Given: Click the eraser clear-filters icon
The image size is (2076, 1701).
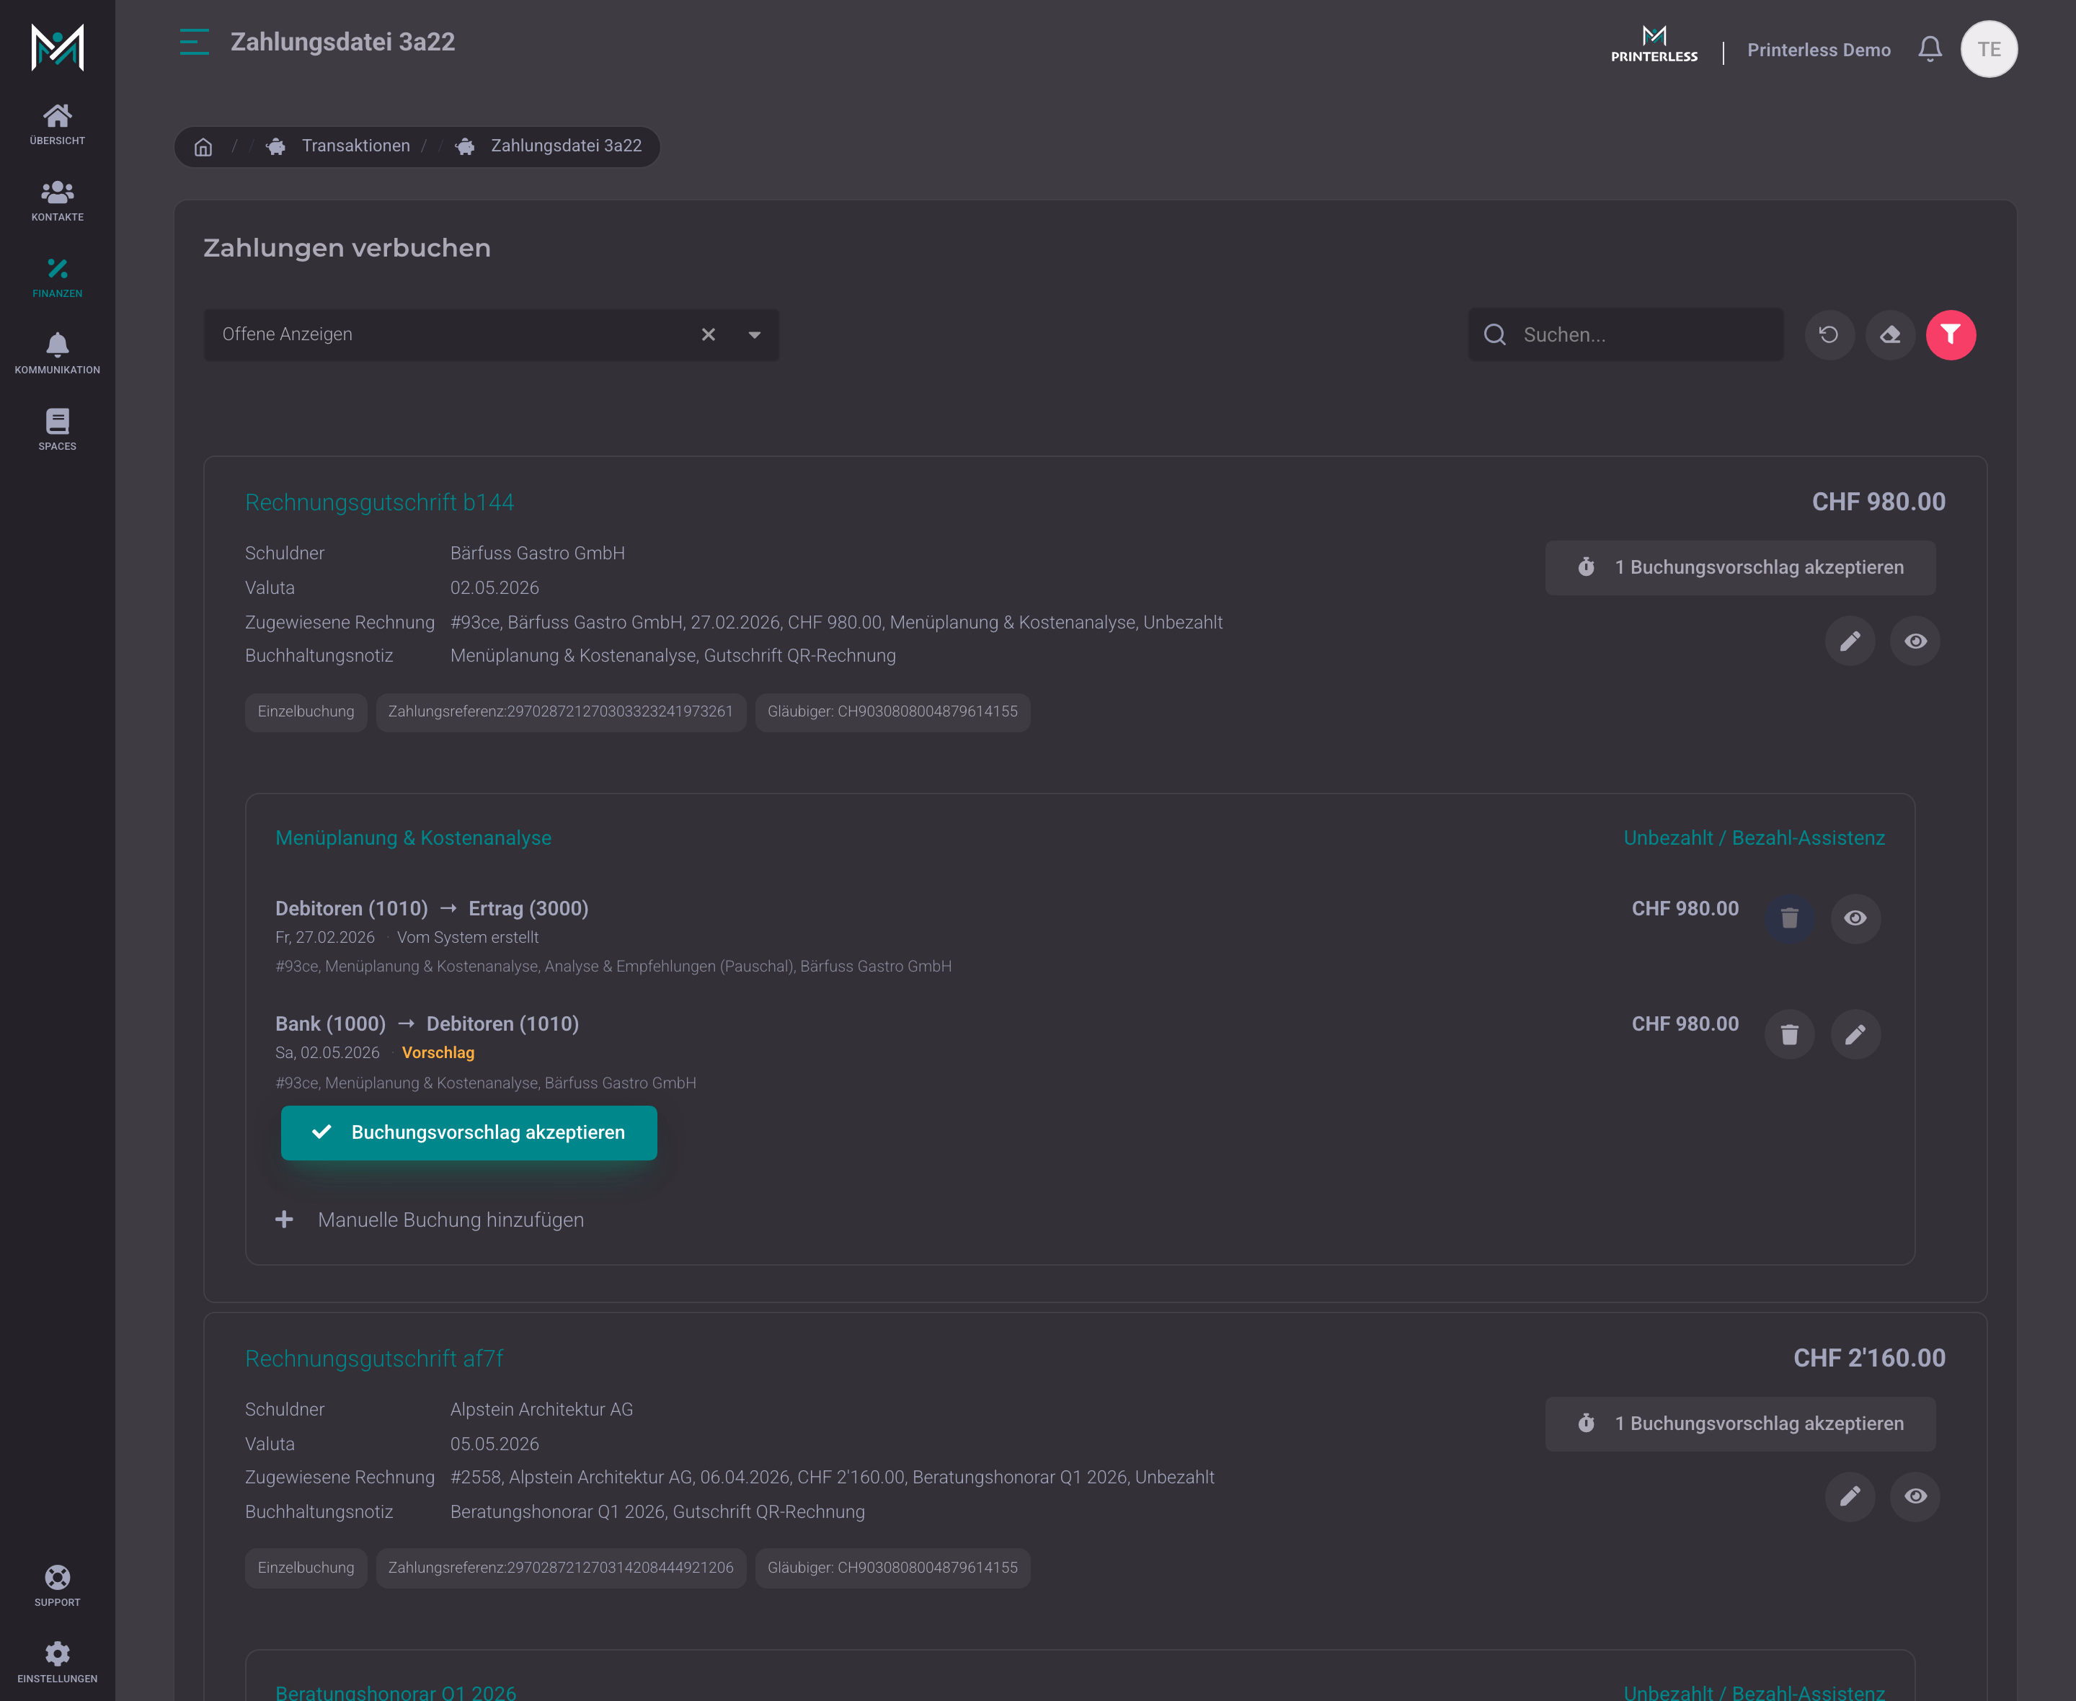Looking at the screenshot, I should (x=1890, y=335).
